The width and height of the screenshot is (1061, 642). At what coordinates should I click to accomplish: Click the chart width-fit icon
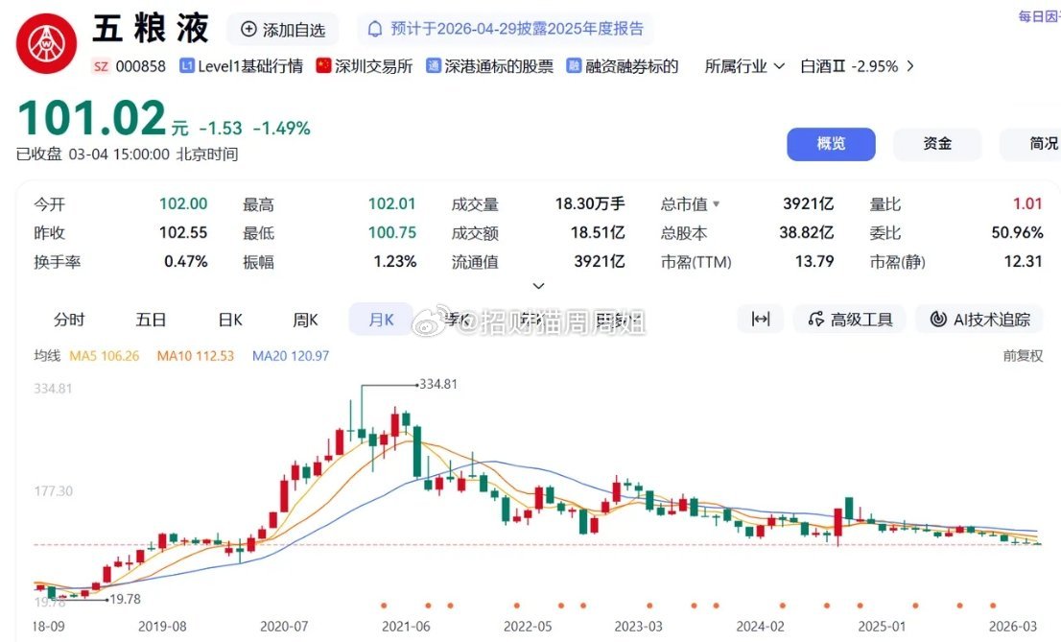click(760, 320)
